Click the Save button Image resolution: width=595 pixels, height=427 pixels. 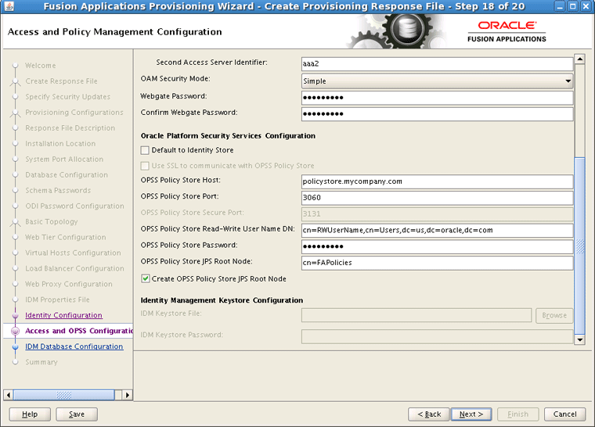(77, 414)
